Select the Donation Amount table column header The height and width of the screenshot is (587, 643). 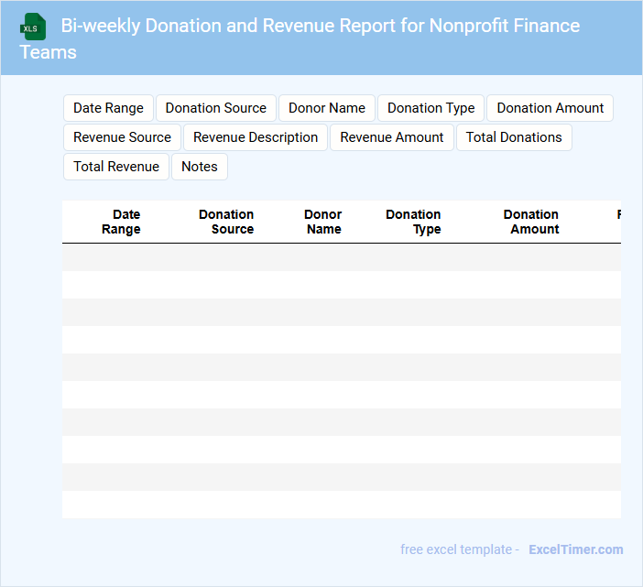tap(531, 222)
